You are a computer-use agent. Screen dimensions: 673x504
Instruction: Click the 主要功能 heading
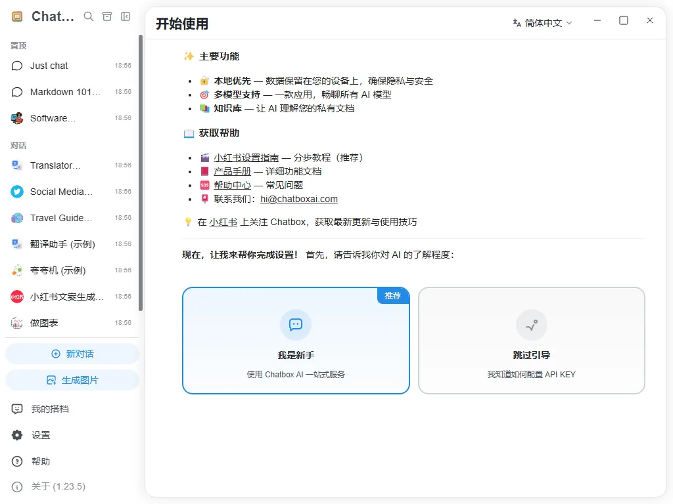(x=219, y=56)
